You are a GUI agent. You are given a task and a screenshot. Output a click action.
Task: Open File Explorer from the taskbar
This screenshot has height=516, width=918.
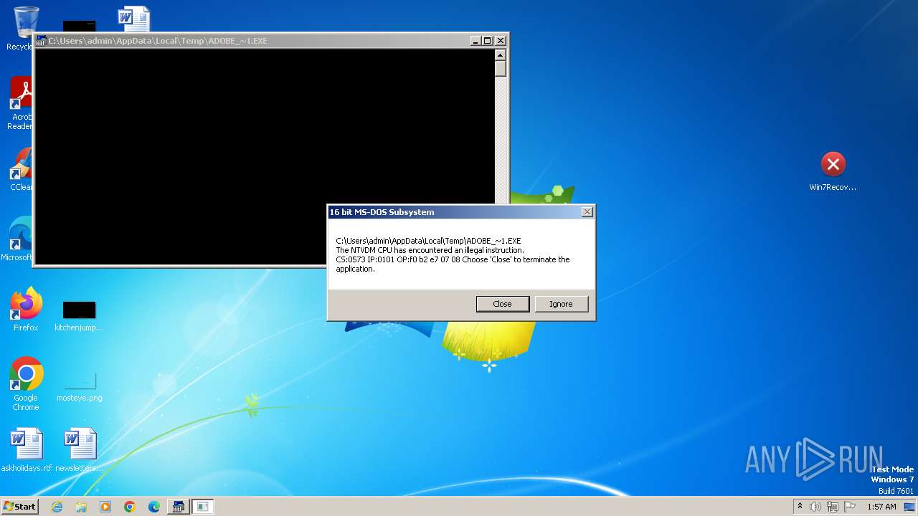coord(81,507)
